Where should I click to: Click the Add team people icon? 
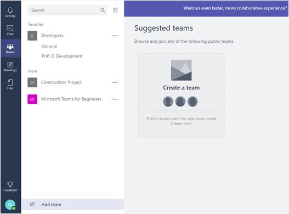click(x=32, y=205)
